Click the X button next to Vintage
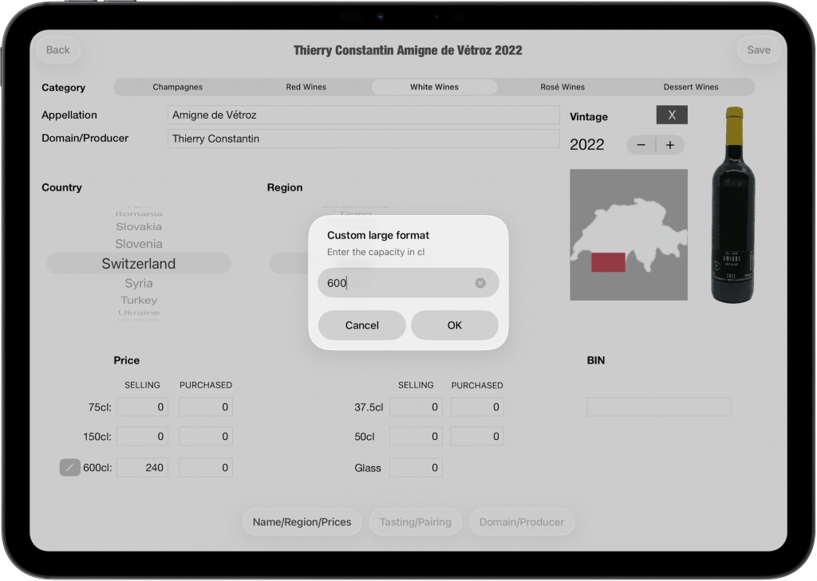 [672, 115]
